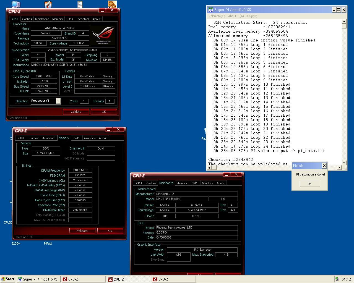Switch to Super PI via taskbar button

(38, 279)
